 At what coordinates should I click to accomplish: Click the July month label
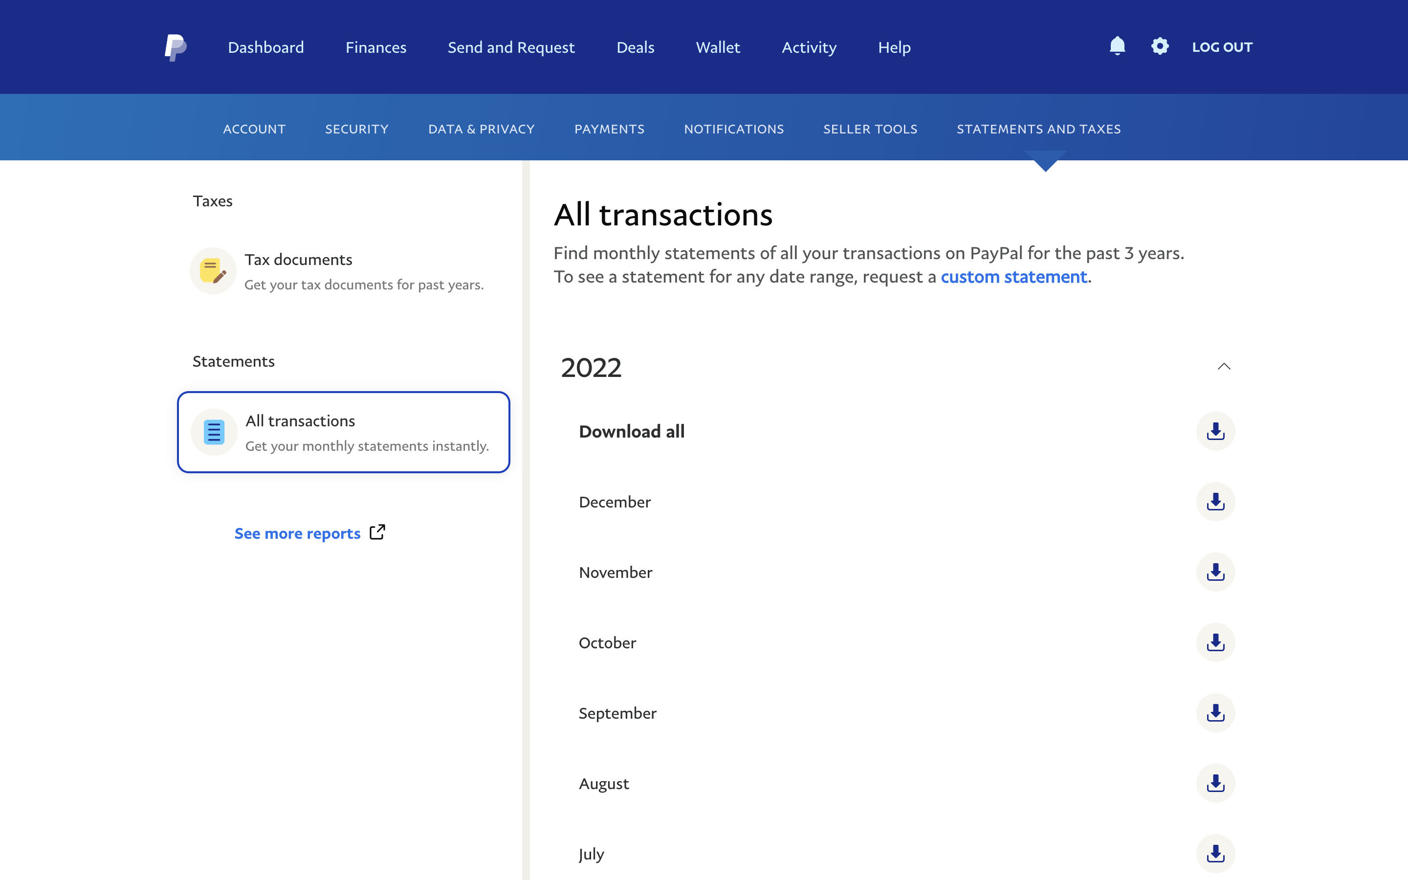tap(591, 855)
